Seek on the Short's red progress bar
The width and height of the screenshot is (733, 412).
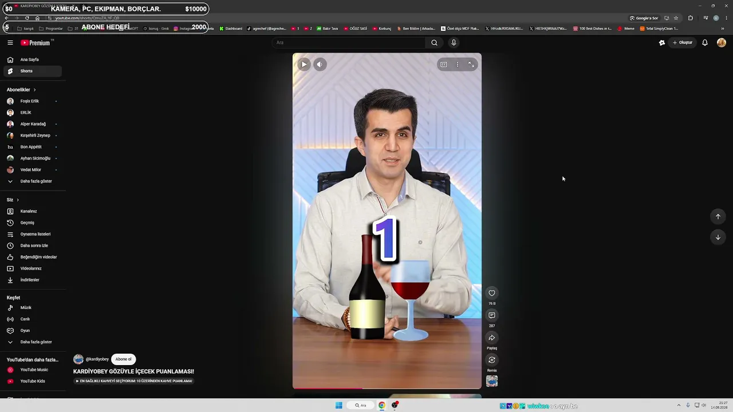pos(387,389)
